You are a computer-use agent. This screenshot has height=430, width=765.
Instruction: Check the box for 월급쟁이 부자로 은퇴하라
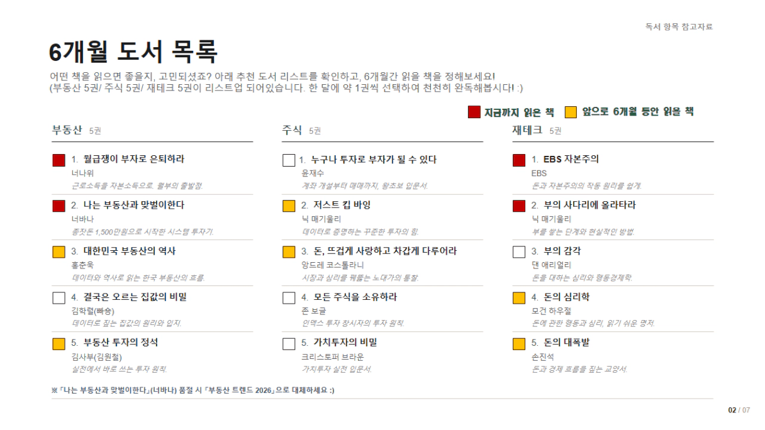pyautogui.click(x=59, y=160)
